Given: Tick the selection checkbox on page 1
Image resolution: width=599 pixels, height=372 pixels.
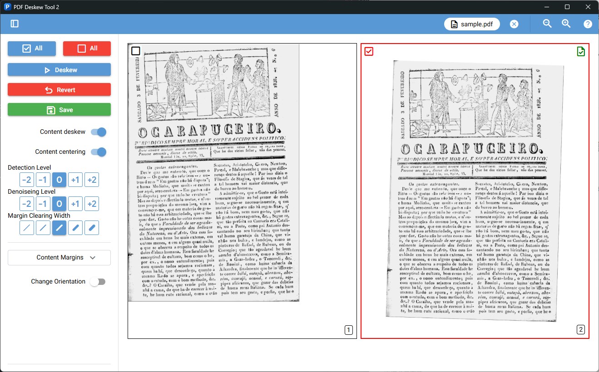Looking at the screenshot, I should 135,51.
